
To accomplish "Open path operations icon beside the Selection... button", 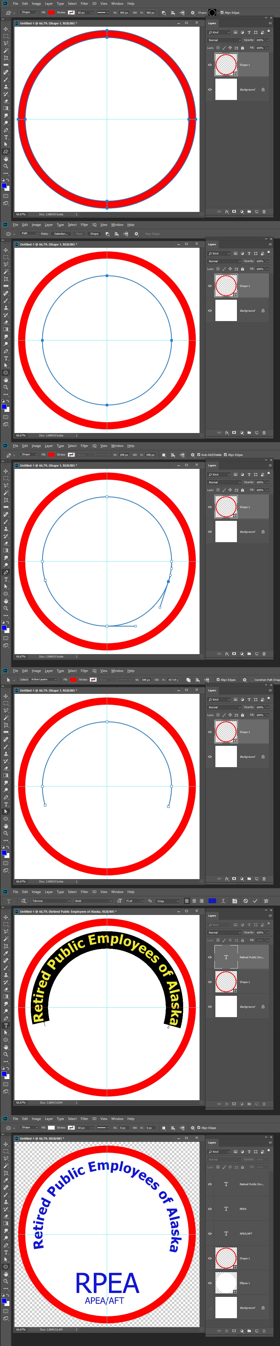I will tap(107, 234).
